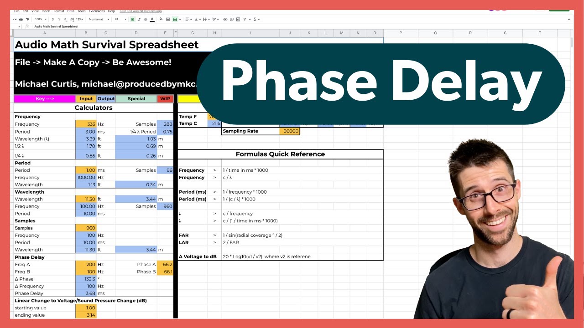Select the Sampling Rate 96000 cell

(x=289, y=131)
